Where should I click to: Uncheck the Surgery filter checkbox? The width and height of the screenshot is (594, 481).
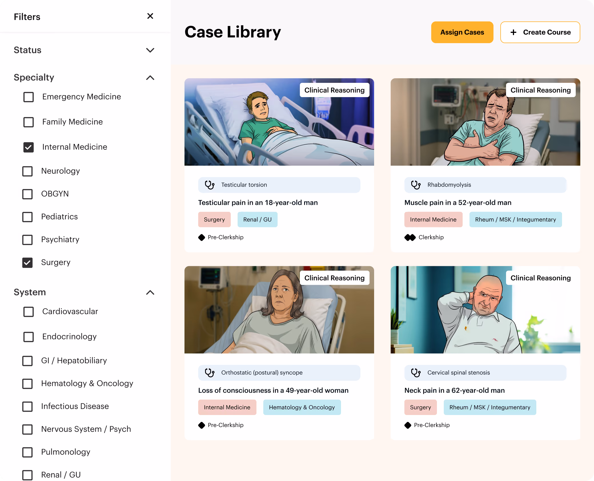[x=27, y=263]
